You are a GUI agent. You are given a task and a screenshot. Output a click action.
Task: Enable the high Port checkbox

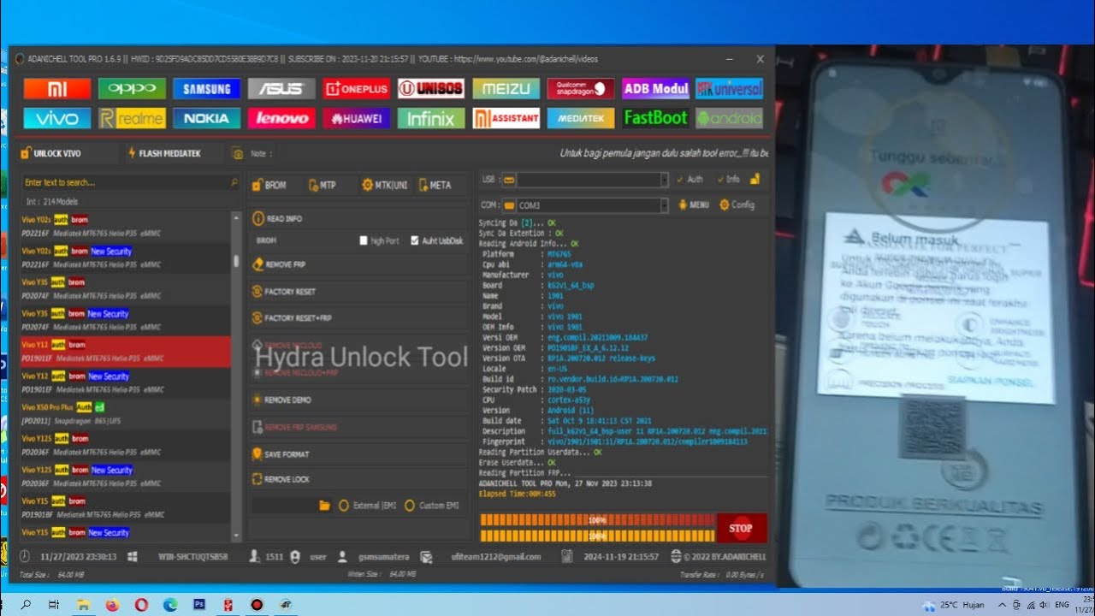coord(364,240)
